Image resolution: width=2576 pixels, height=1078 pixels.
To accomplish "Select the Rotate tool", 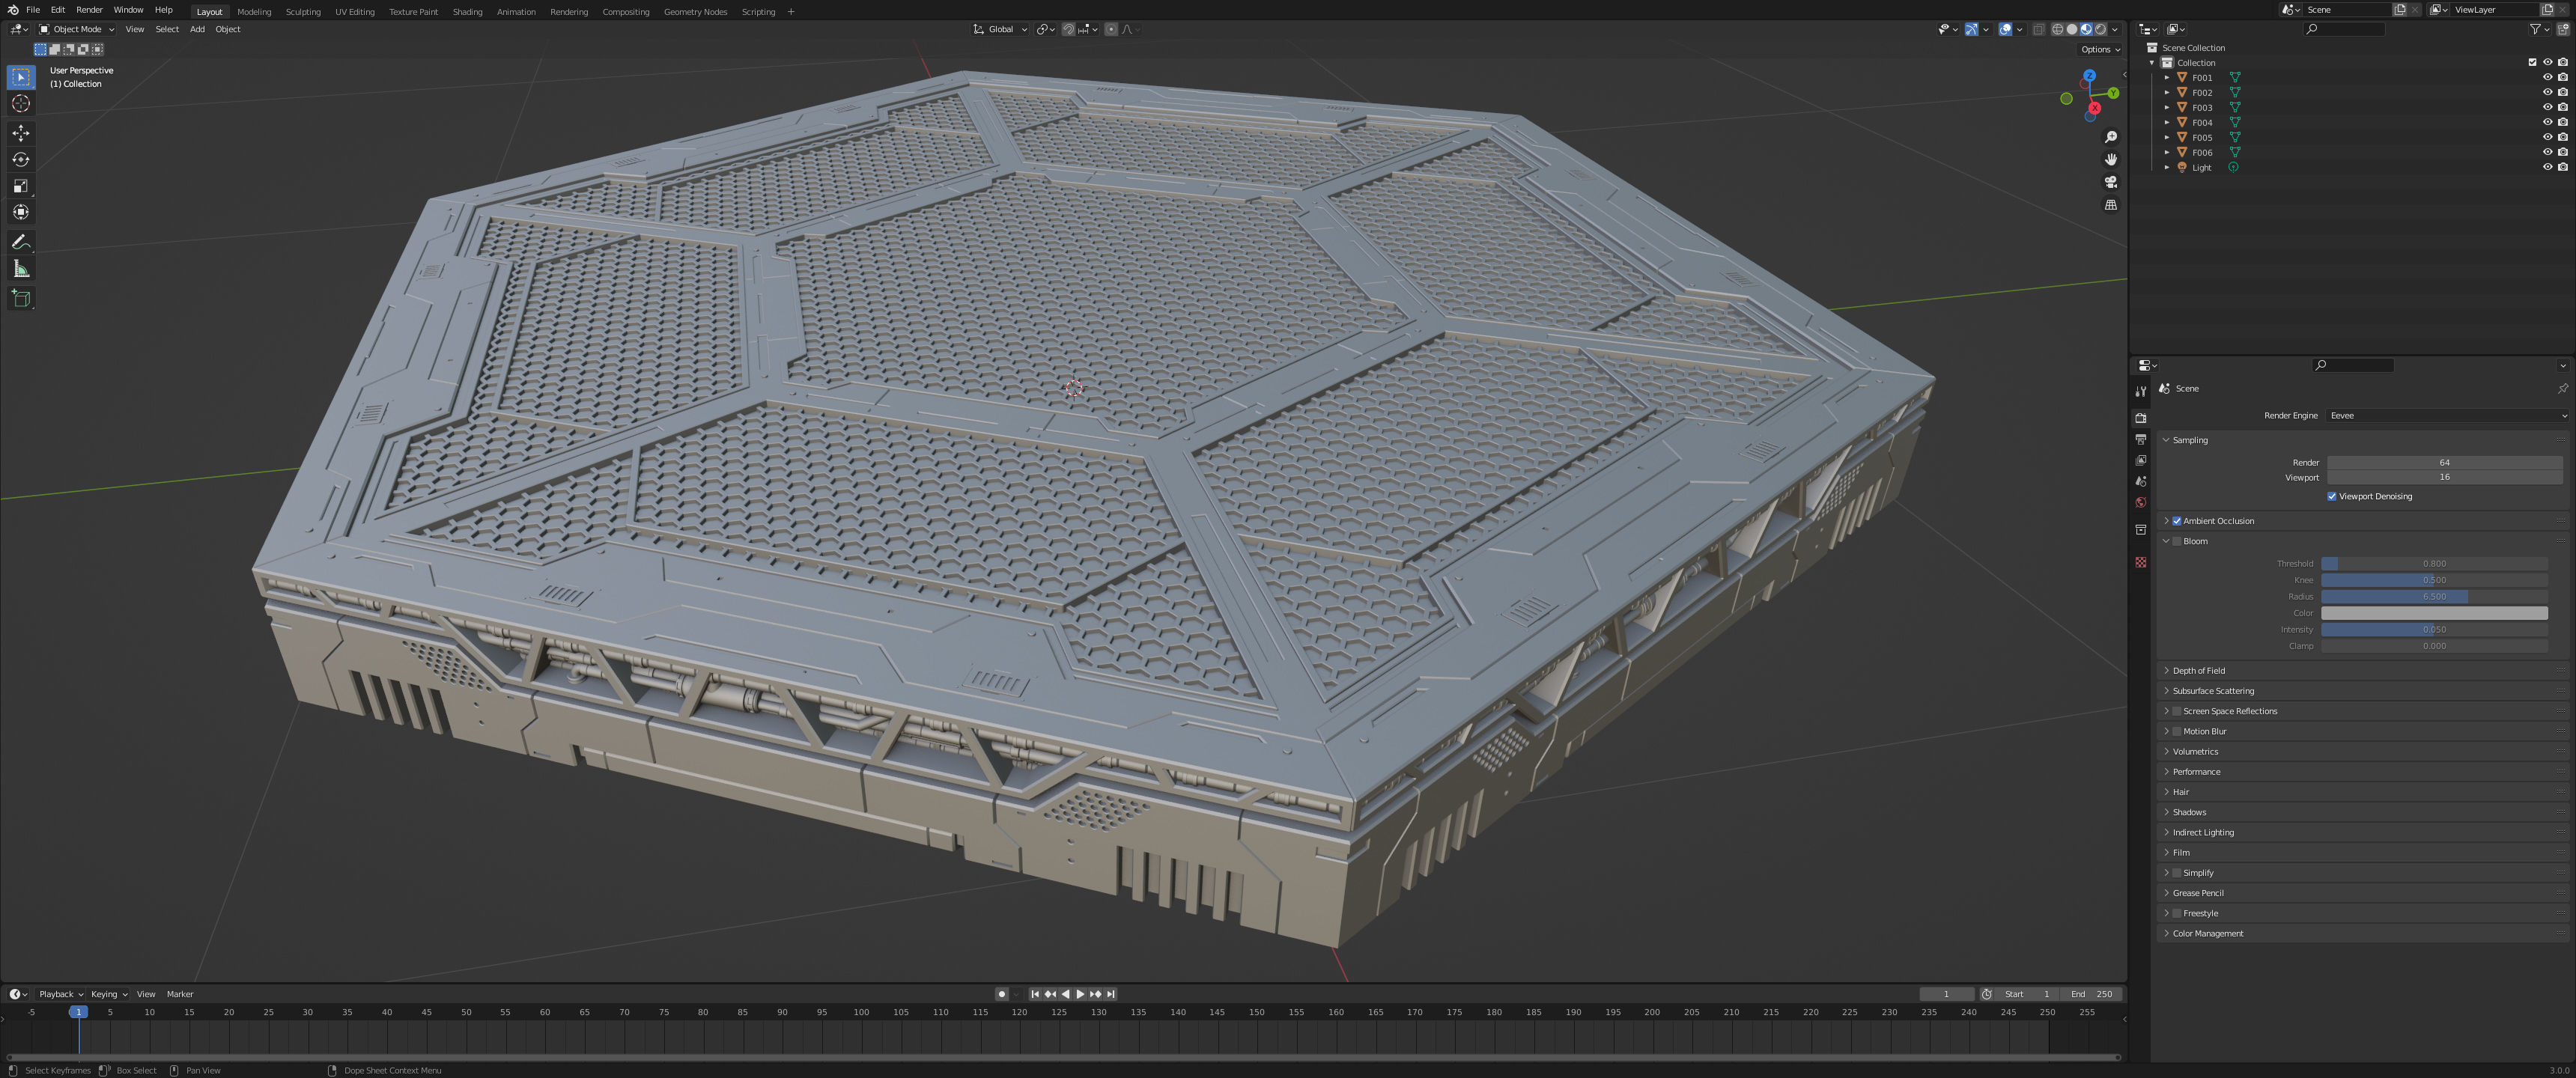I will [21, 160].
